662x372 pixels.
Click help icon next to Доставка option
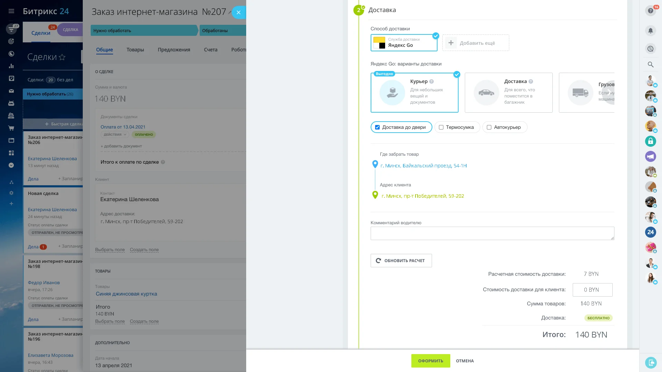click(x=531, y=82)
